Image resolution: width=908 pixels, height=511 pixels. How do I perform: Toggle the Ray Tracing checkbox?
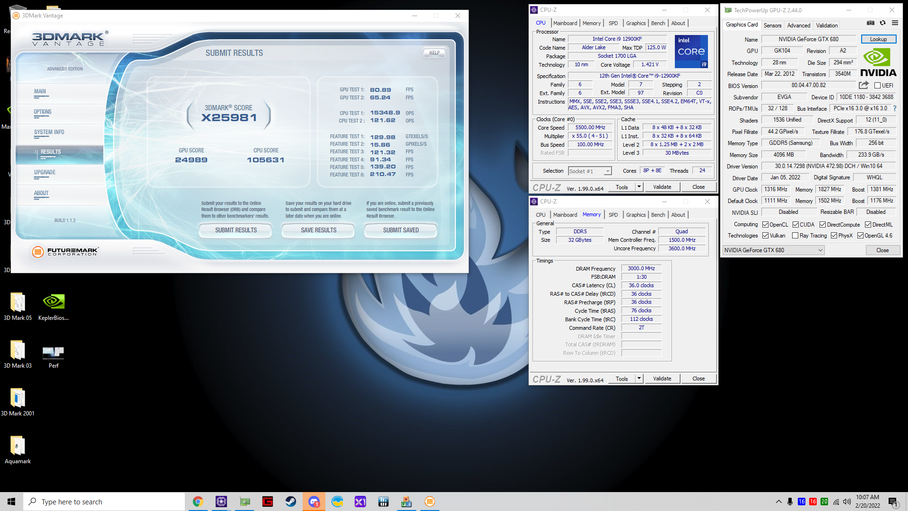tap(795, 236)
